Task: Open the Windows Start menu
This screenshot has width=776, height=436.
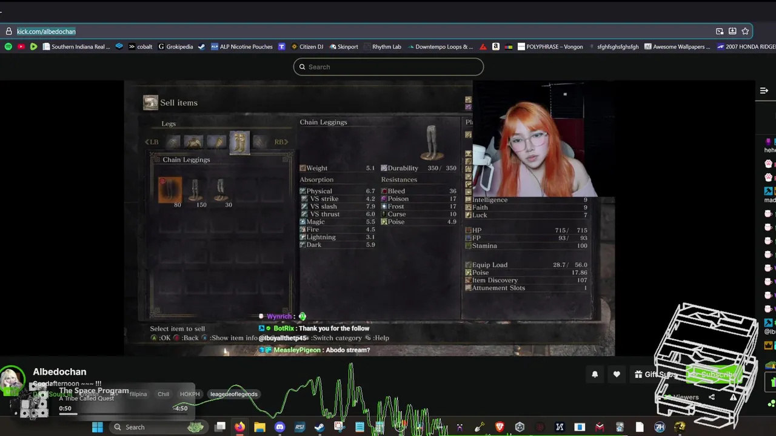Action: (97, 427)
